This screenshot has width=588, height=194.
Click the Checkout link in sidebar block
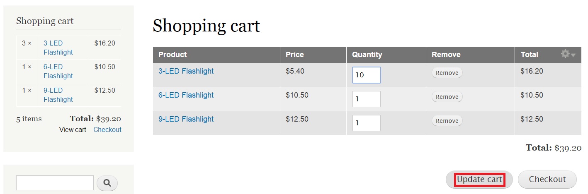coord(107,130)
